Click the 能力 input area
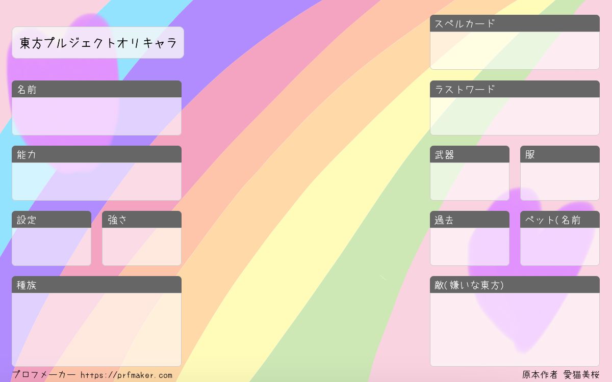 point(96,181)
